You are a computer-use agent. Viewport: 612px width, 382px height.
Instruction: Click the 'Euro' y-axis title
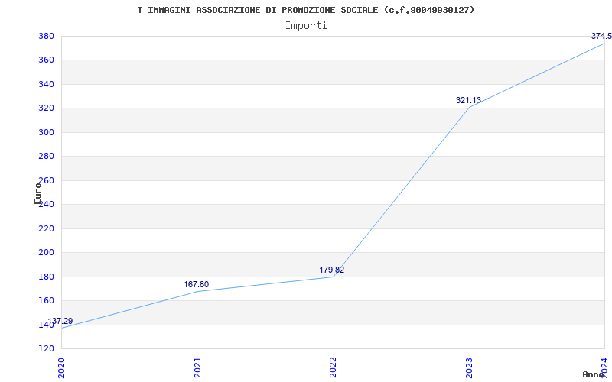(37, 193)
